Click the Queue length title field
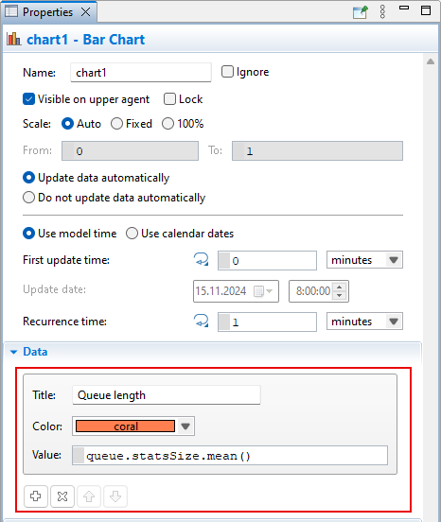This screenshot has width=441, height=522. coord(167,395)
